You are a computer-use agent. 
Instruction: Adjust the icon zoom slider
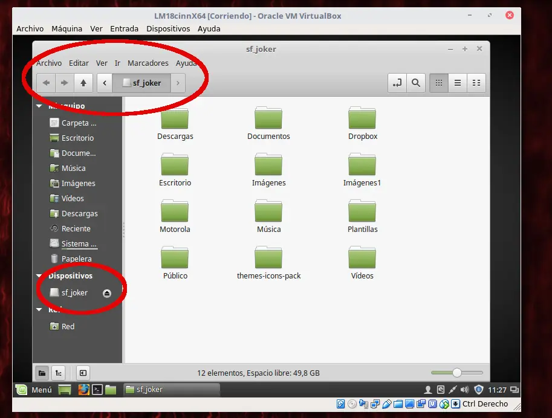coord(457,373)
